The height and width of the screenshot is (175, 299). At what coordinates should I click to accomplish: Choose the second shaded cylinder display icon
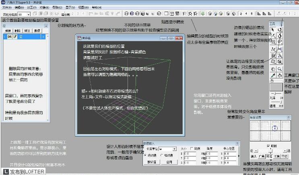click(132, 14)
